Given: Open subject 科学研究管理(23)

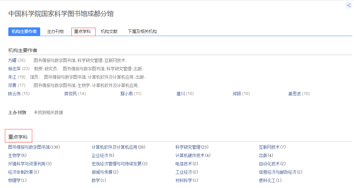Looking at the screenshot, I should pos(192,147).
